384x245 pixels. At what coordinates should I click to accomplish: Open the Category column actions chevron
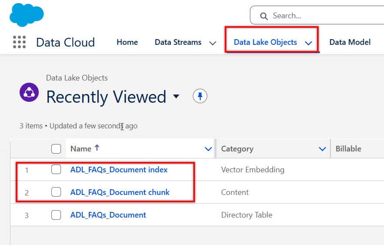[x=322, y=149]
